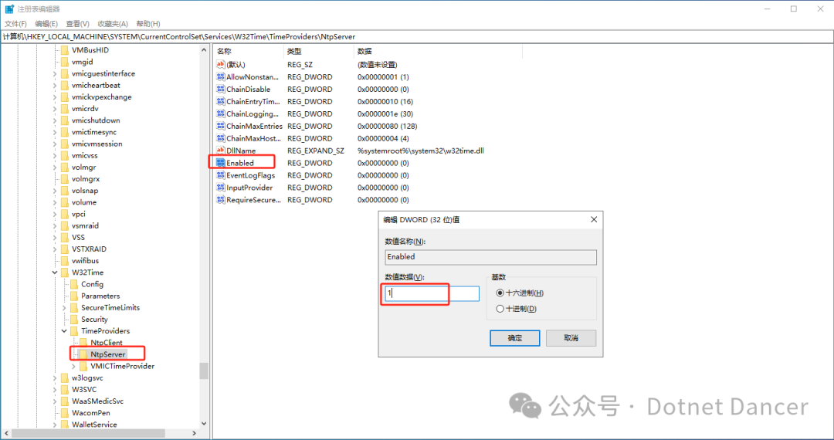The width and height of the screenshot is (834, 440).
Task: Click the ChainMaxEntries DWORD value icon
Action: pyautogui.click(x=220, y=126)
